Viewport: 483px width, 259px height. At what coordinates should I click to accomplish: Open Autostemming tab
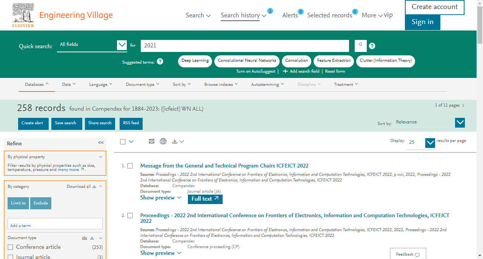268,84
